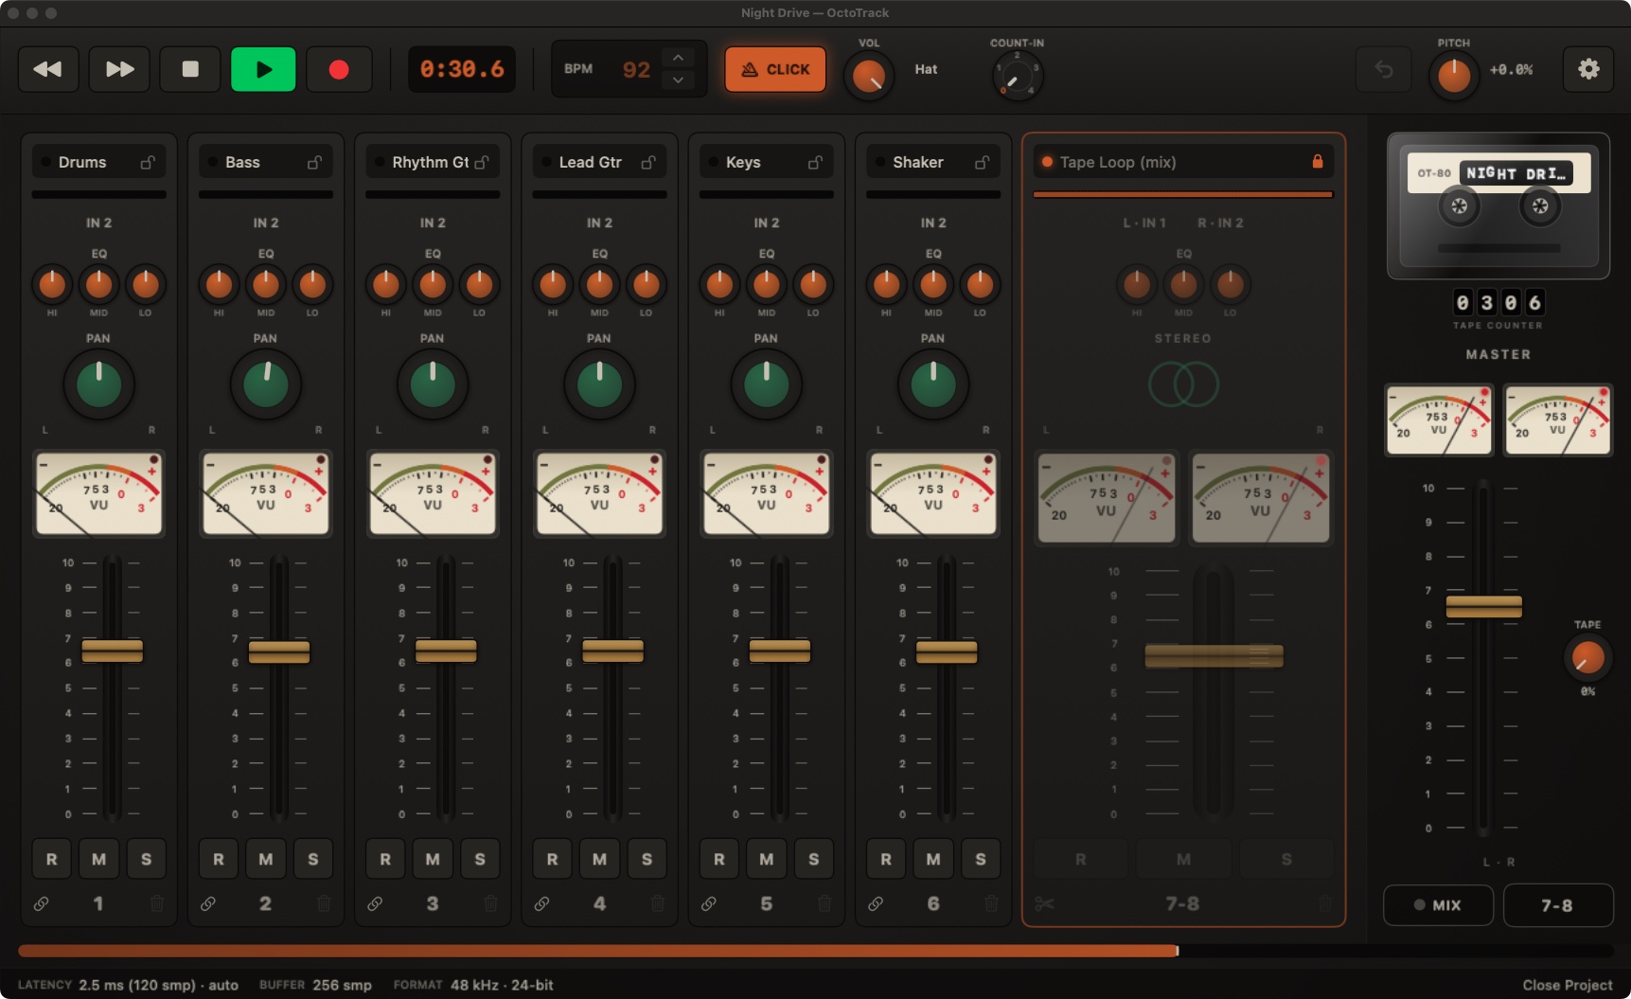
Task: Toggle the lock icon on Lead Gtr track
Action: (648, 162)
